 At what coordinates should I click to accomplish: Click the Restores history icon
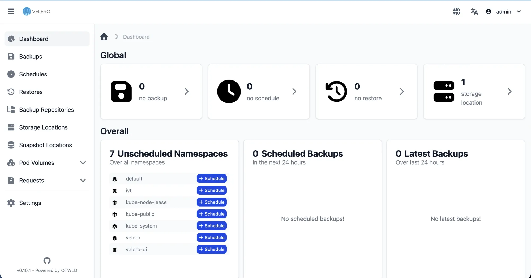pos(11,92)
